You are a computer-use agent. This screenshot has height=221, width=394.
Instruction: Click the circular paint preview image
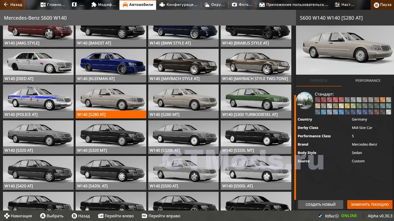coord(305,100)
